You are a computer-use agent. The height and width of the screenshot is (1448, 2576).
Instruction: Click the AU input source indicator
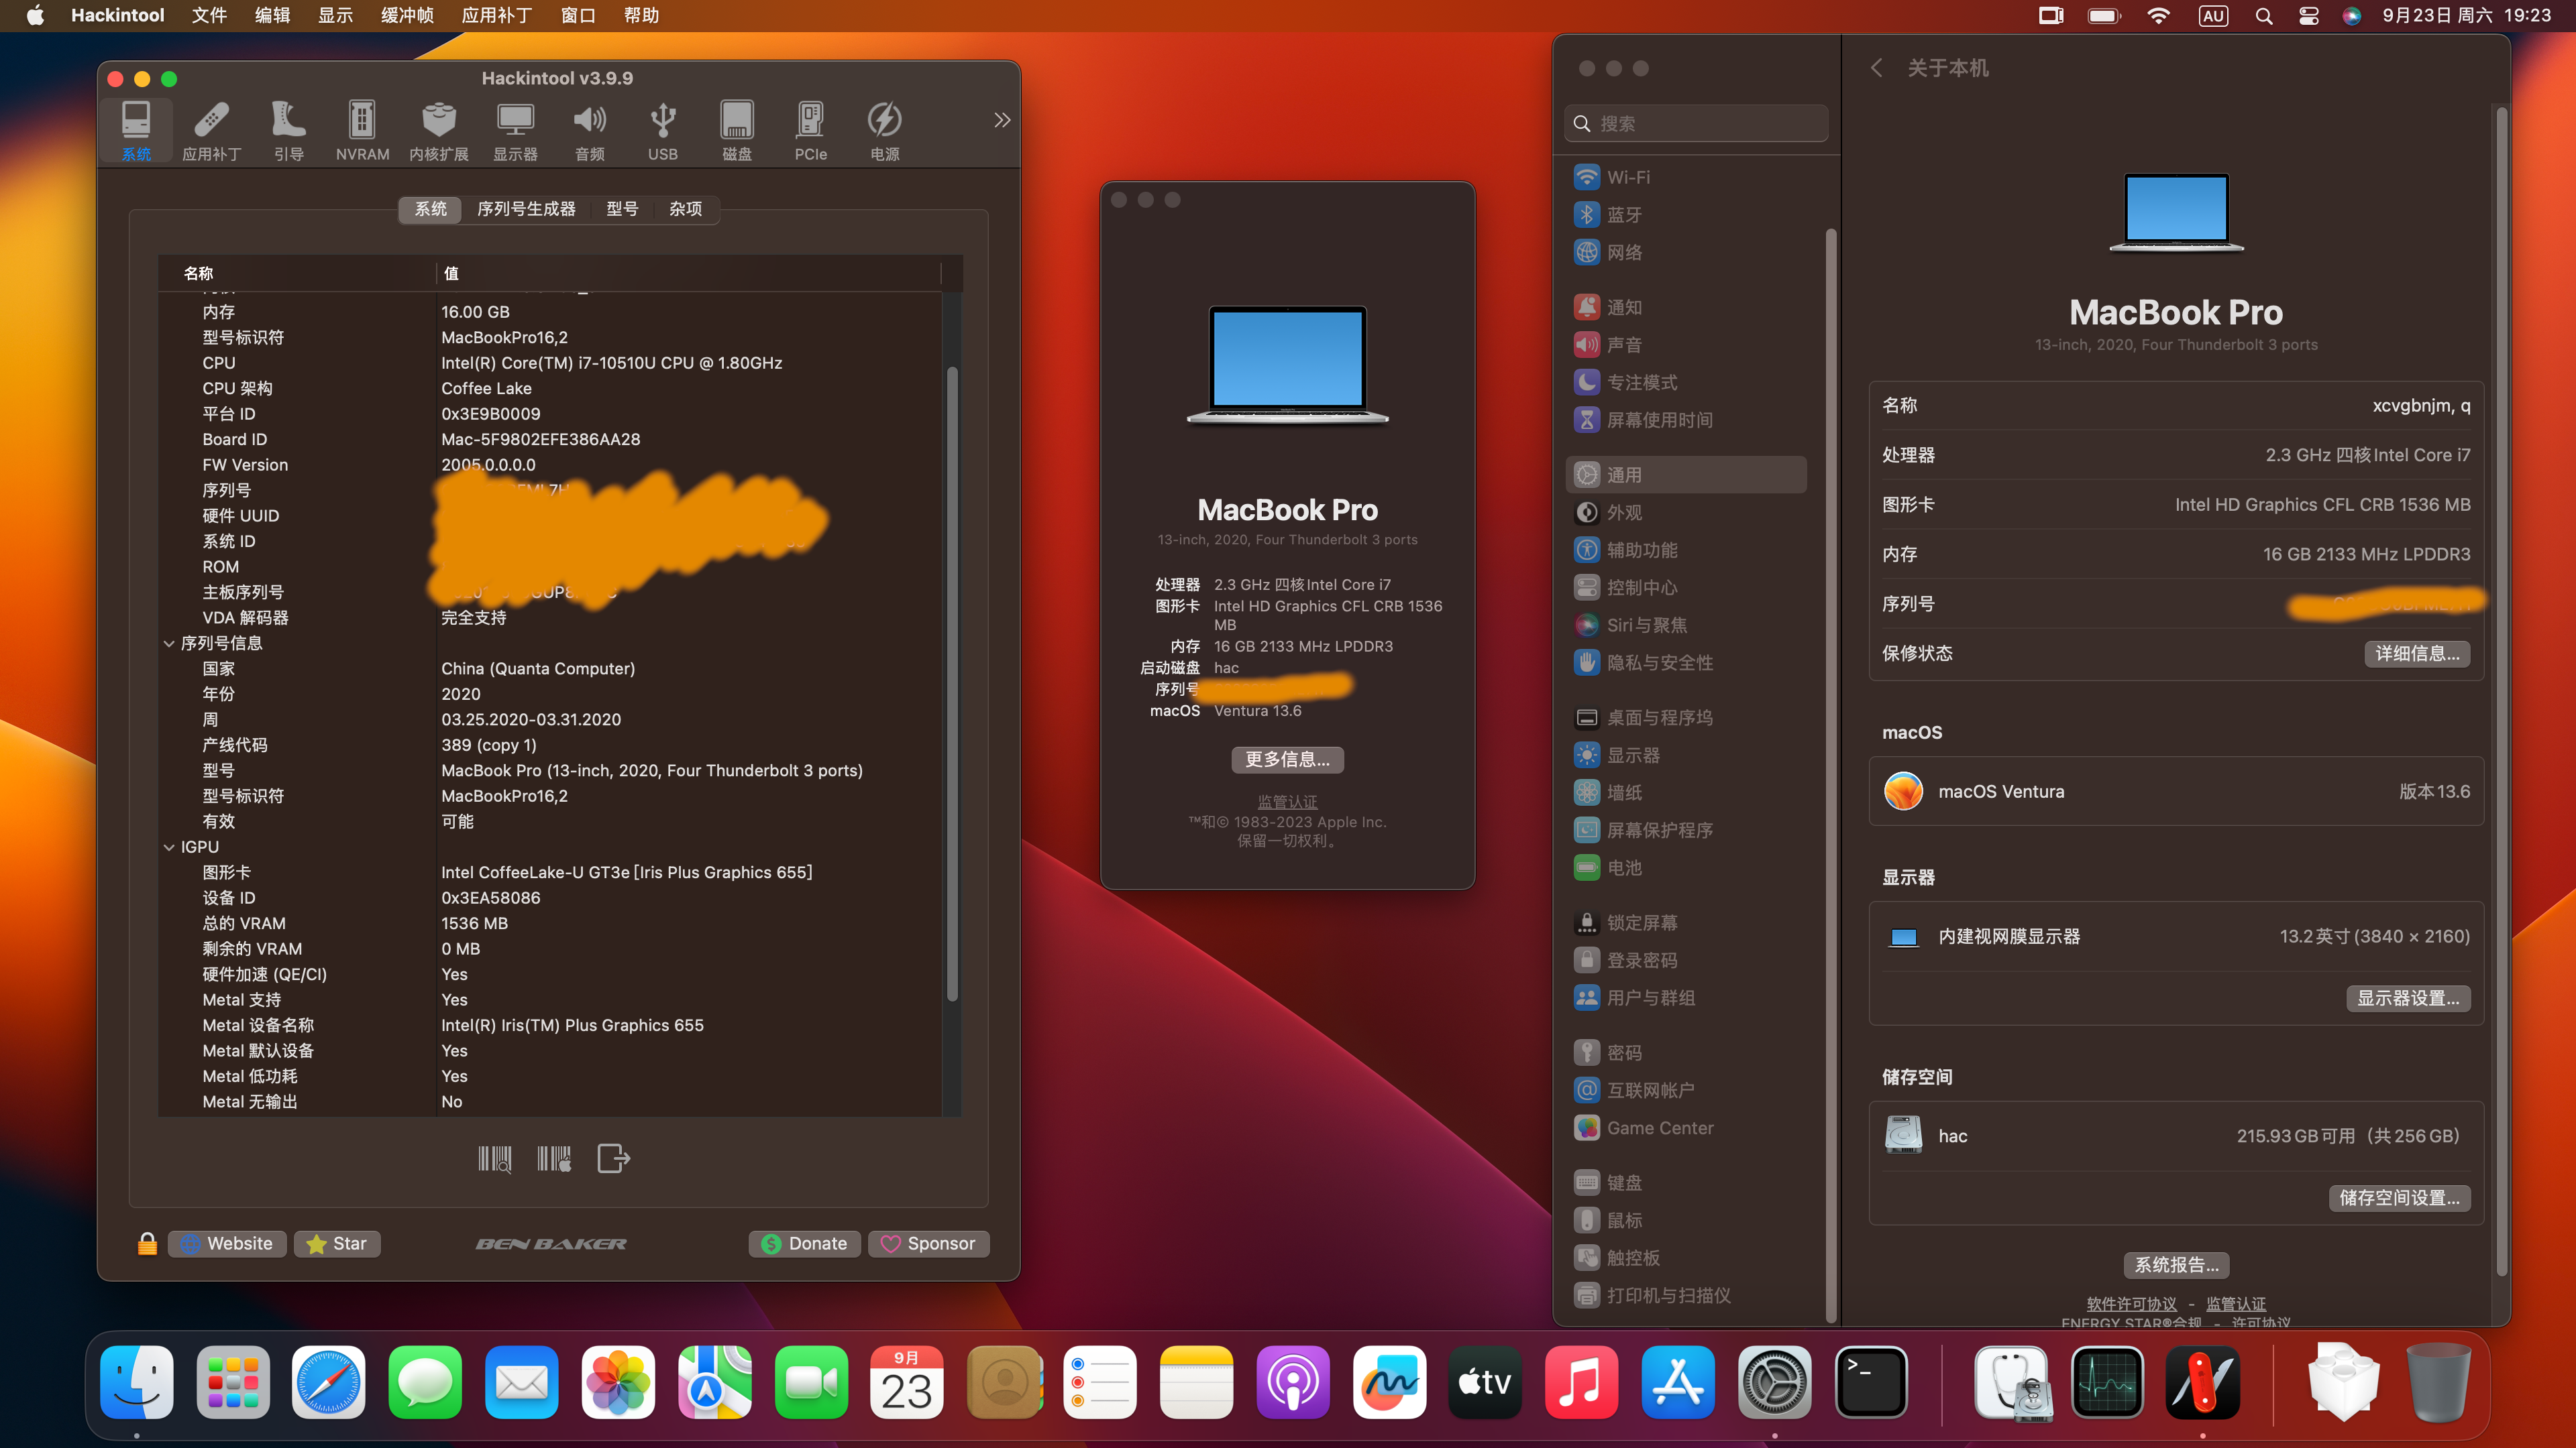pos(2212,16)
